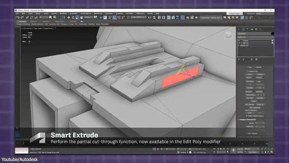Open the Workspaces Default dropdown

pos(265,14)
